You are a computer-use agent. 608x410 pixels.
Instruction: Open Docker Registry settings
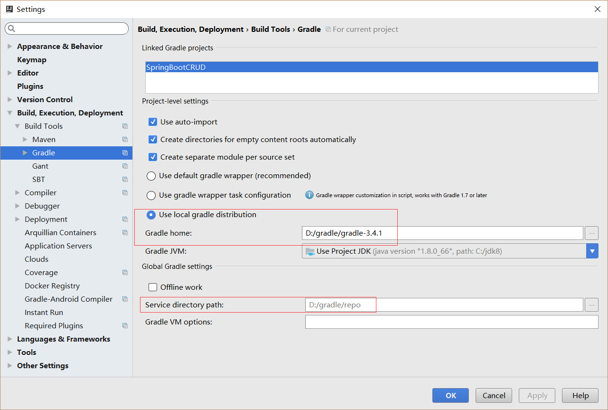[x=52, y=286]
